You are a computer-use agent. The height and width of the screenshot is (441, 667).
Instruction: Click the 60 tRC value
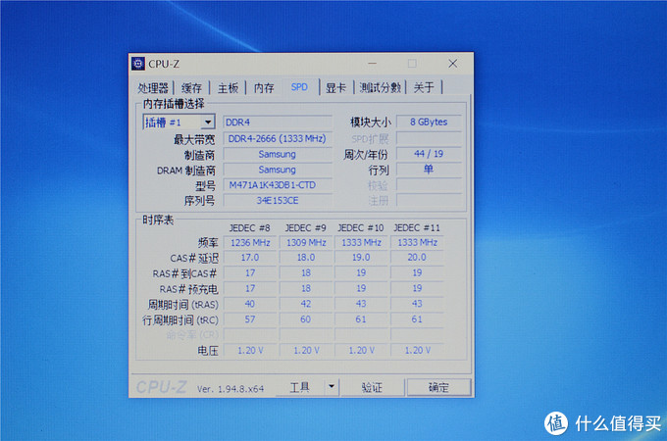pyautogui.click(x=306, y=319)
